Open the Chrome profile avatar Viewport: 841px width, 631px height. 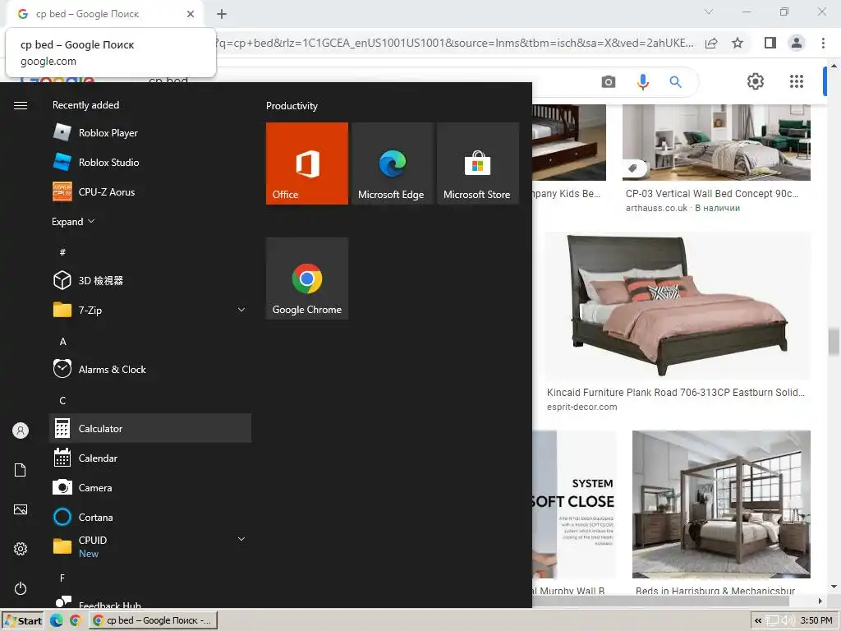tap(797, 43)
